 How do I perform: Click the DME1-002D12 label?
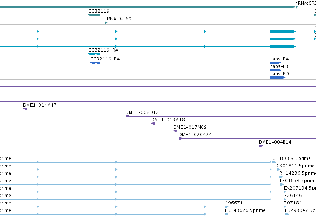point(142,112)
